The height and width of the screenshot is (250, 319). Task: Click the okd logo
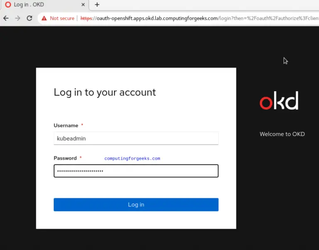tap(279, 102)
